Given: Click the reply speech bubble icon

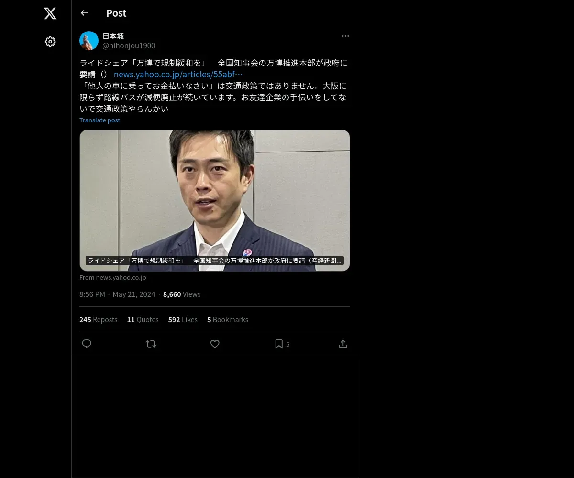Looking at the screenshot, I should pos(87,344).
